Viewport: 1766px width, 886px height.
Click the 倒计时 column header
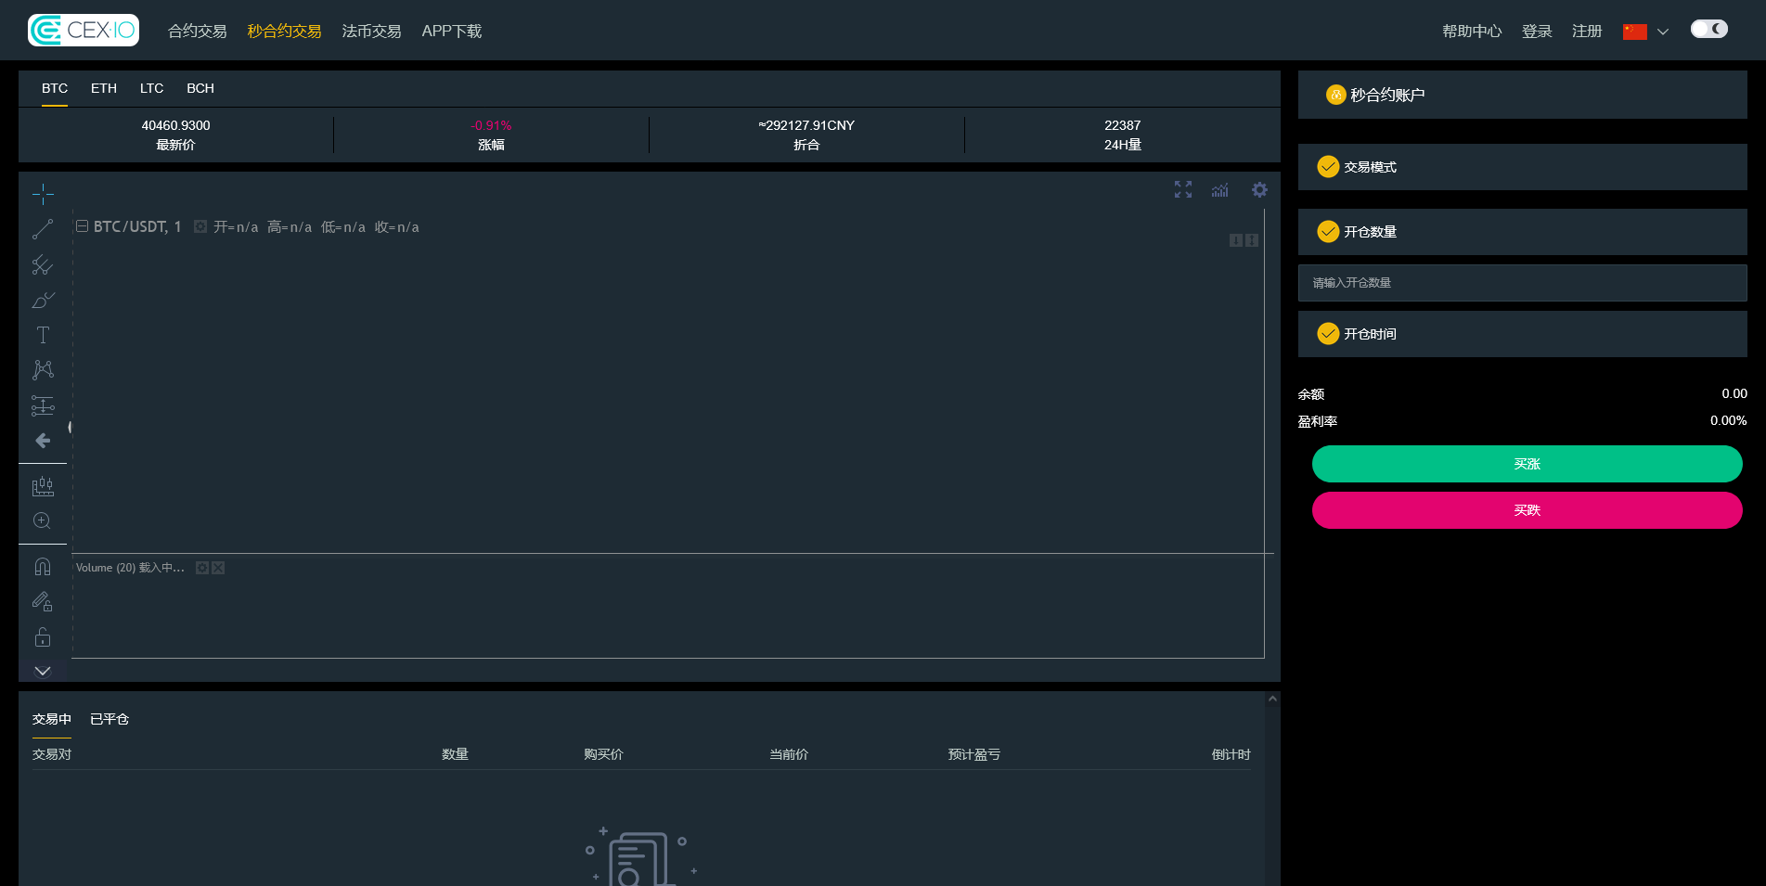point(1231,754)
